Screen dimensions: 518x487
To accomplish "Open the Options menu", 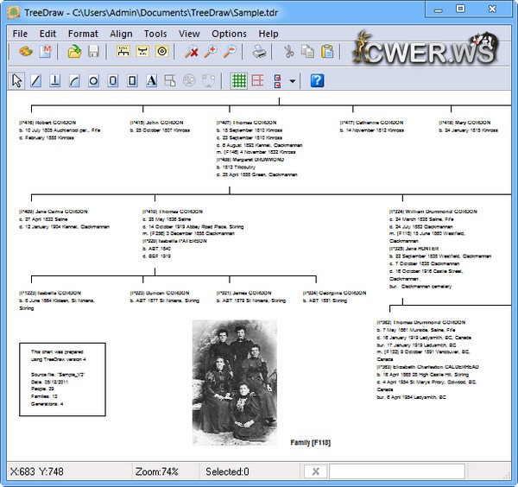I will click(229, 34).
